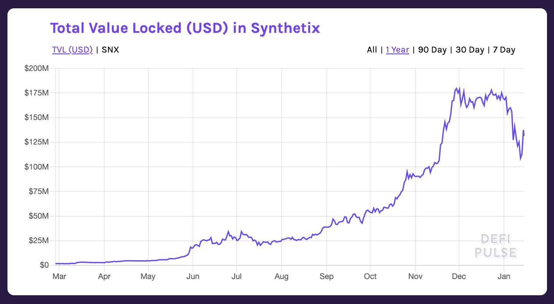Click the Sep x-axis label
554x304 pixels.
(x=326, y=276)
